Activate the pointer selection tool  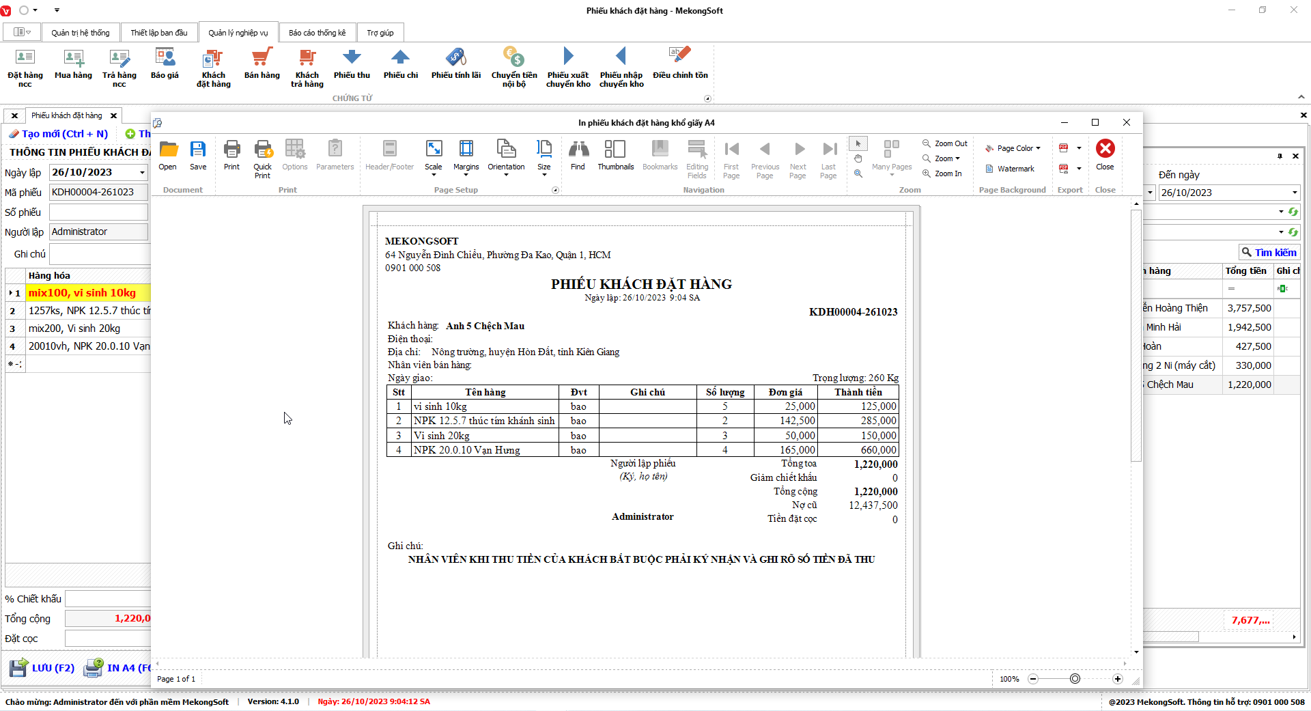tap(858, 143)
